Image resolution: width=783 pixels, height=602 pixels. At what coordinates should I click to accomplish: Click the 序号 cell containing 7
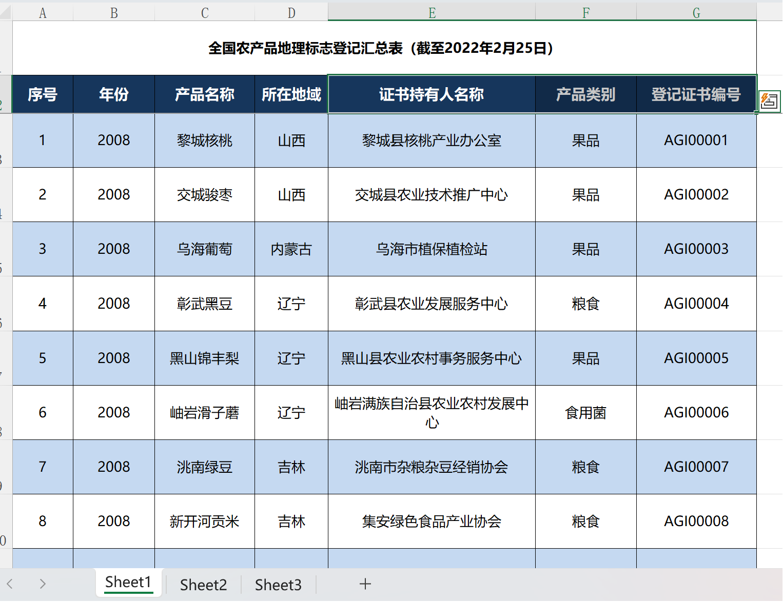tap(43, 467)
